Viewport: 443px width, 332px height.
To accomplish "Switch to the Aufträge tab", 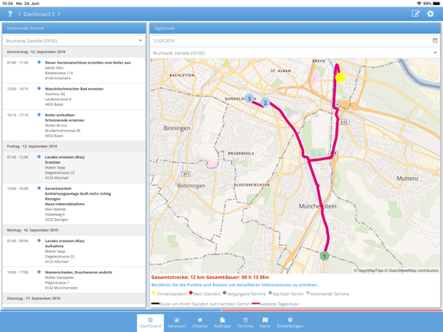I will (222, 322).
